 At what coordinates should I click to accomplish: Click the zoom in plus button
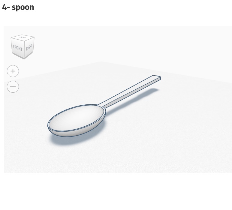pyautogui.click(x=13, y=71)
